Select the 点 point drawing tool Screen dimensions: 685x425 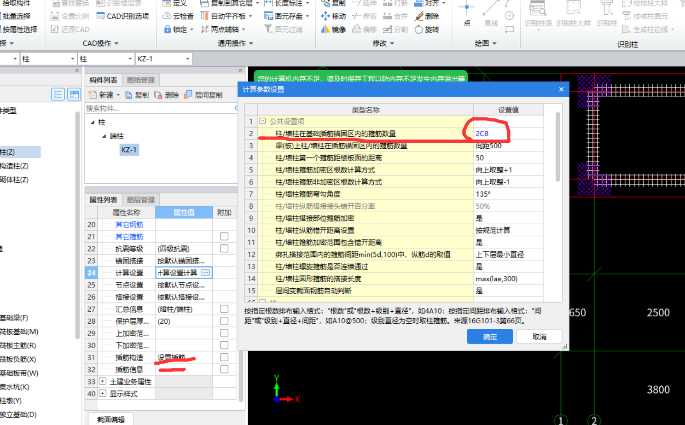467,14
